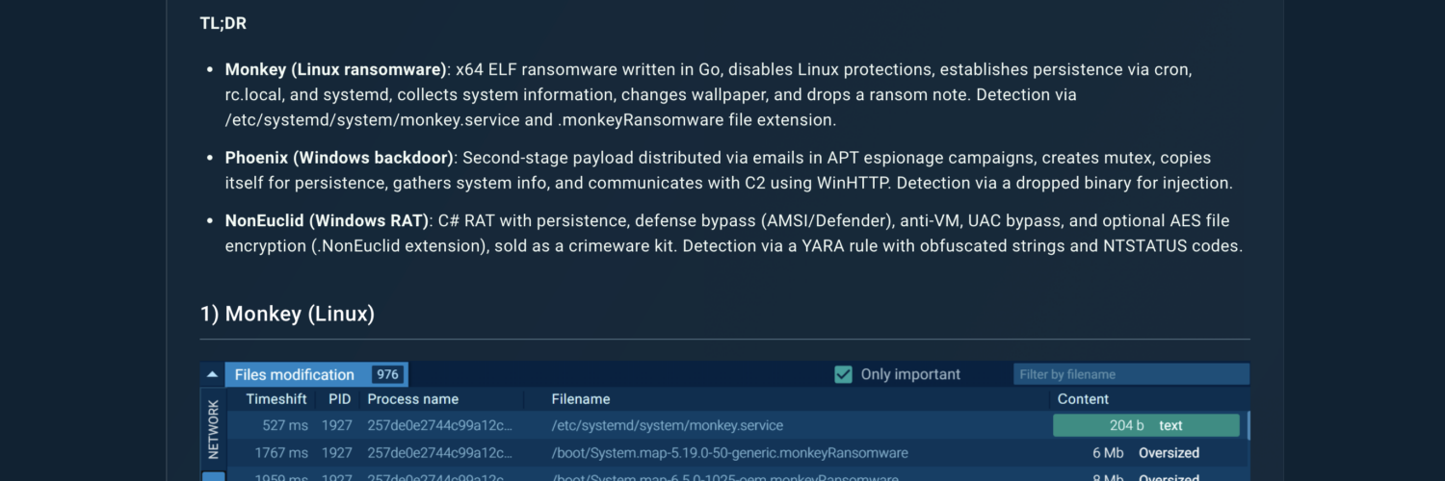The height and width of the screenshot is (481, 1445).
Task: Focus the Filter by filename field
Action: click(x=1130, y=374)
